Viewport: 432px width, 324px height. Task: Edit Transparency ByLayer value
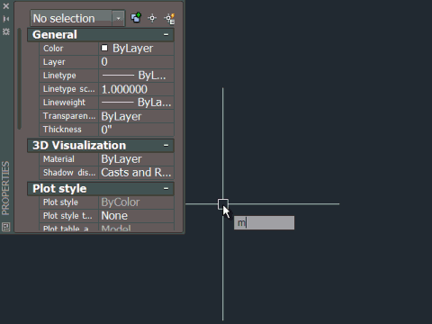tap(137, 116)
